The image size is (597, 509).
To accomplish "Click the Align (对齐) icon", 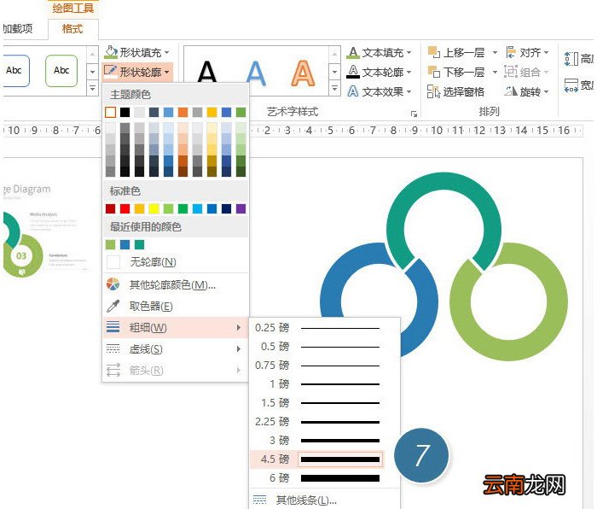I will click(x=511, y=52).
